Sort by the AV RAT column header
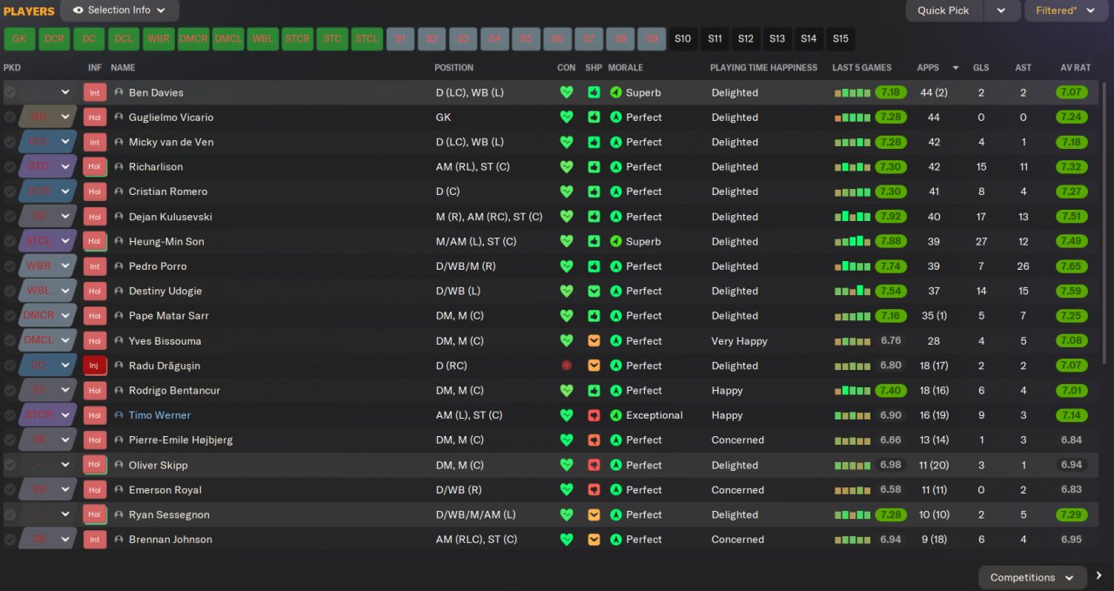 [1075, 67]
